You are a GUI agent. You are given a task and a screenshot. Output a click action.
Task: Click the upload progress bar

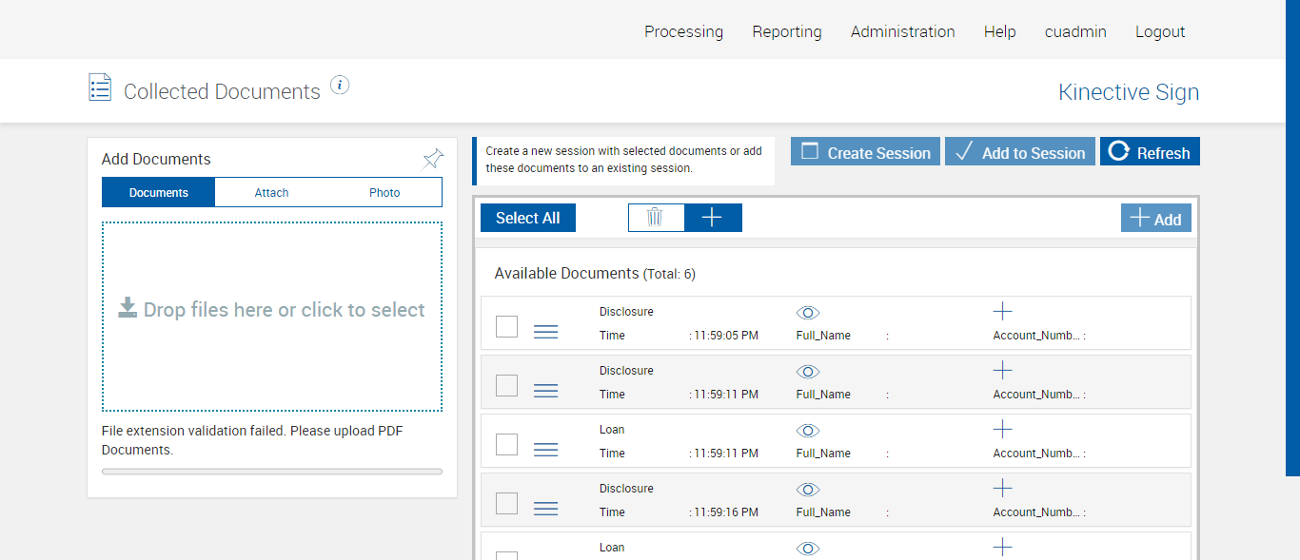(x=272, y=472)
